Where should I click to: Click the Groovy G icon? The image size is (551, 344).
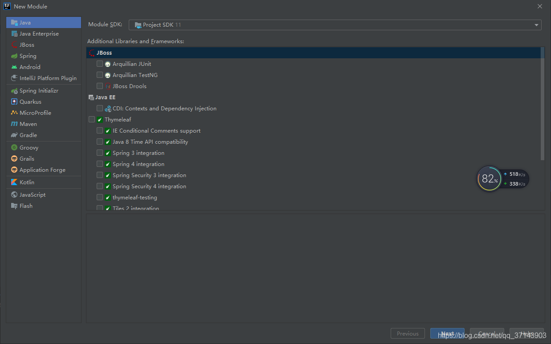14,147
